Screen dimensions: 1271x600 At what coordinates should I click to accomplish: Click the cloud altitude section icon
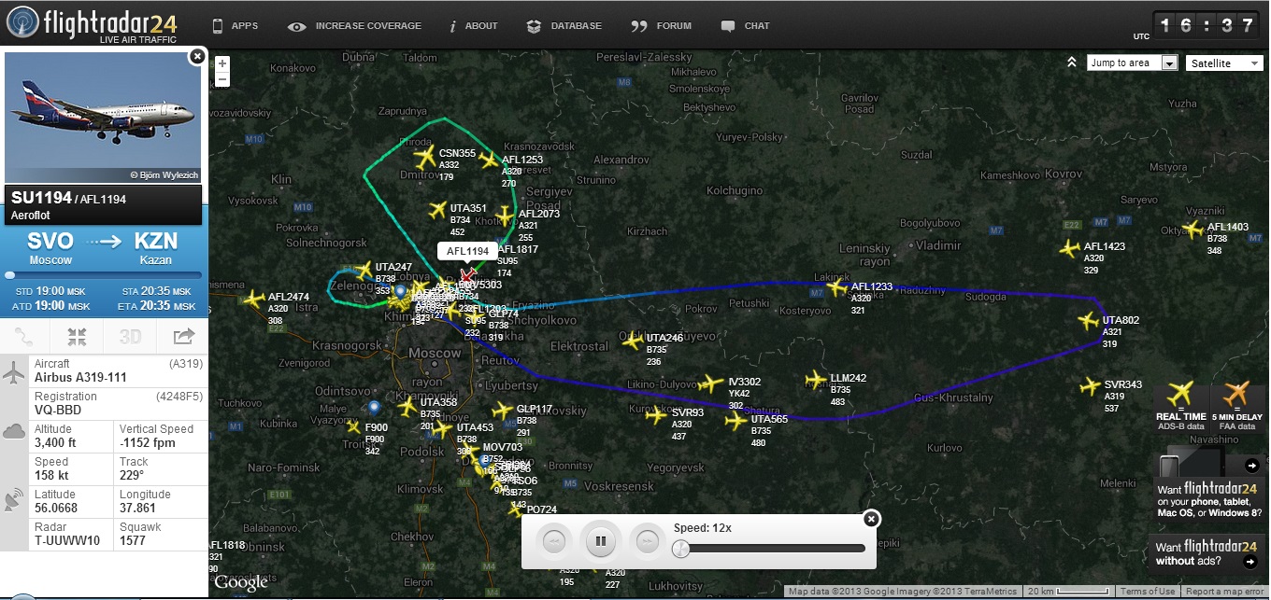pyautogui.click(x=14, y=431)
